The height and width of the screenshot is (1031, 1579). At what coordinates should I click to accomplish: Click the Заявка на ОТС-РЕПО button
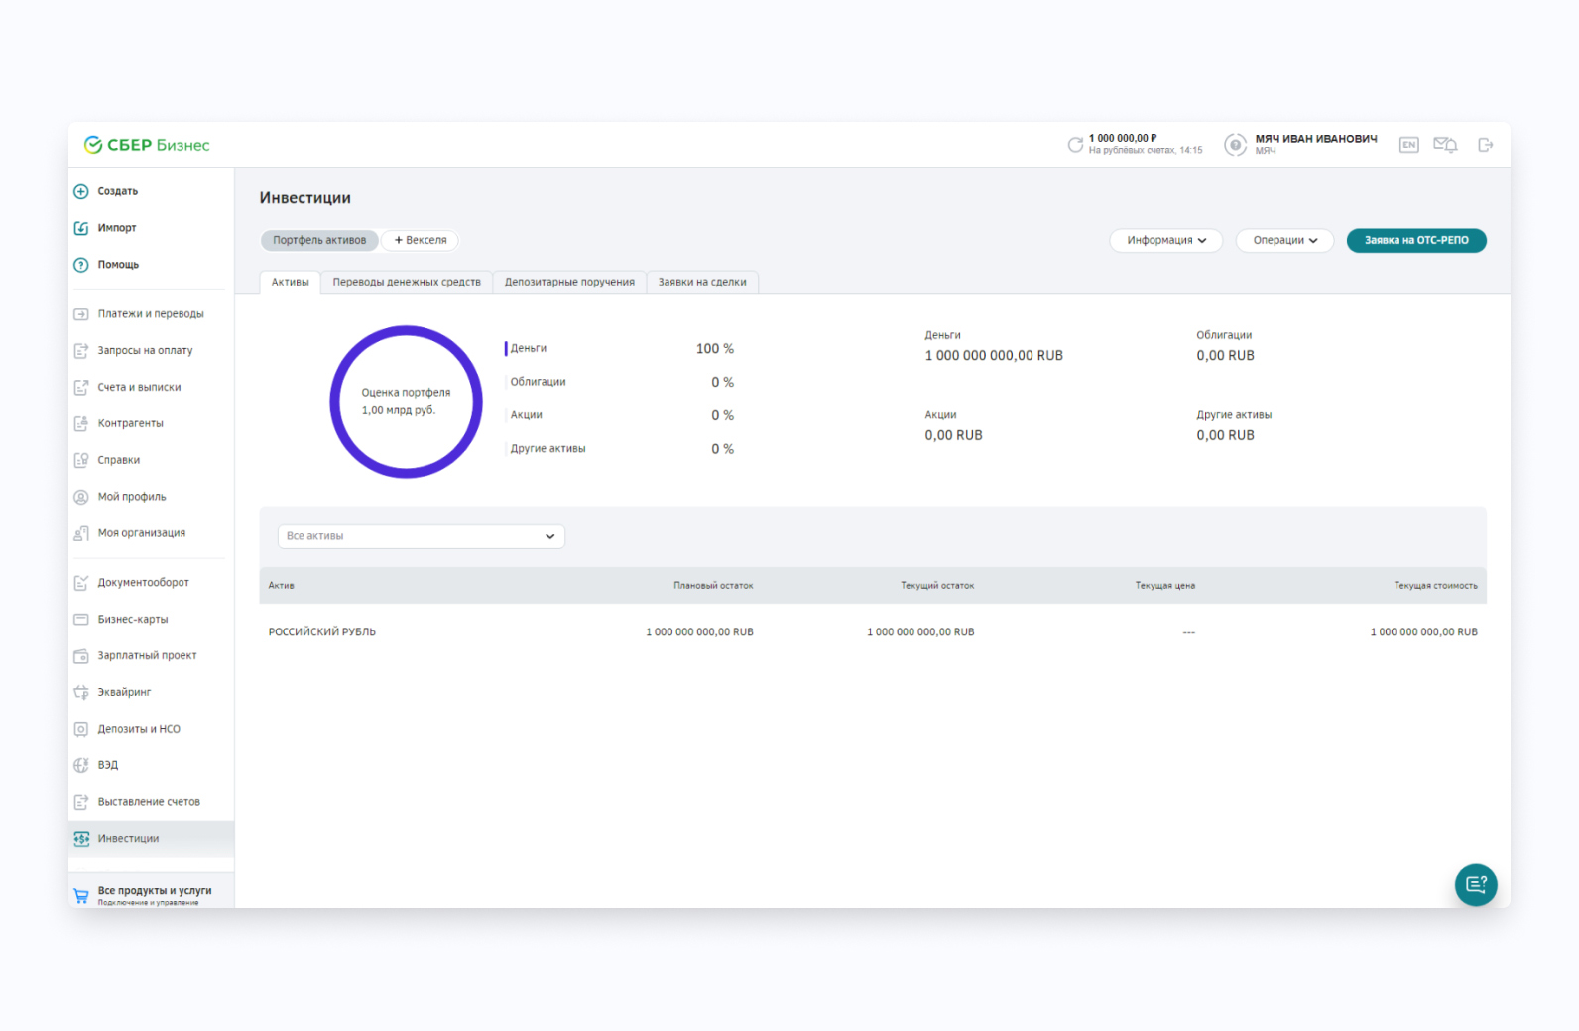[x=1416, y=240]
